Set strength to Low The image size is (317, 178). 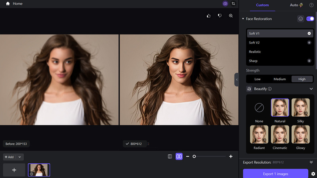click(x=257, y=79)
